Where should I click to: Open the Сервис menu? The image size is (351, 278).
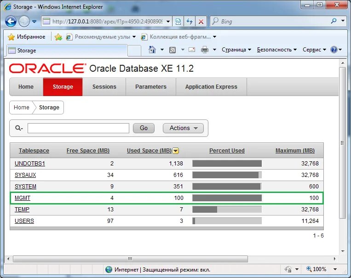click(314, 50)
